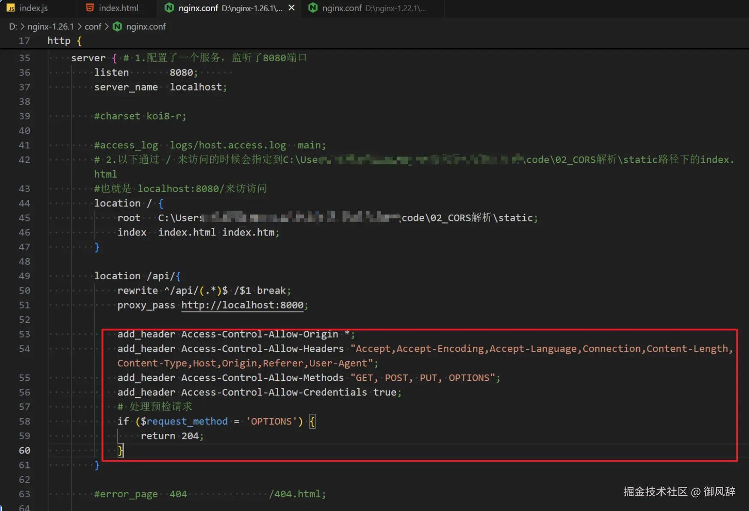Click the "GET, POST, PUT, OPTIONS" string

(424, 378)
